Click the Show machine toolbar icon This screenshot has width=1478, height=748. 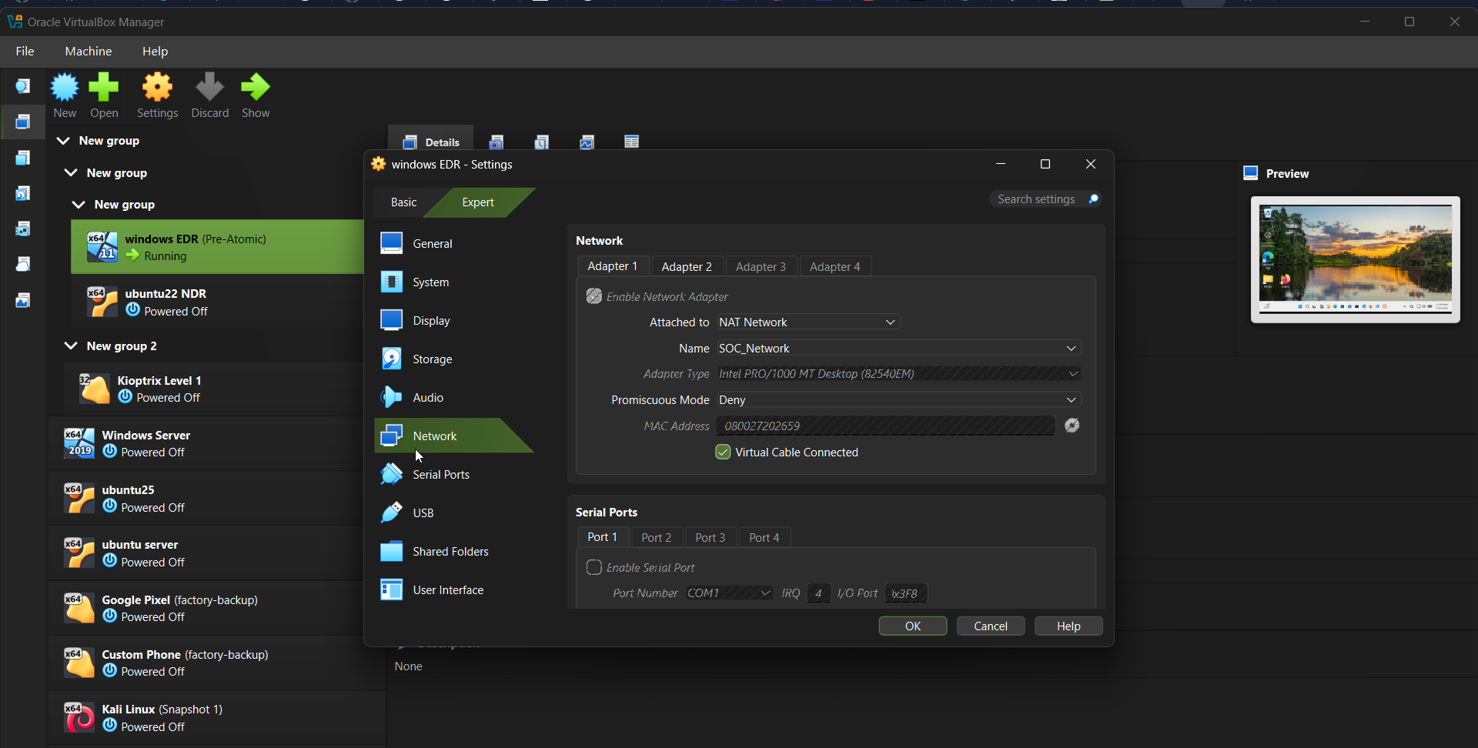256,95
